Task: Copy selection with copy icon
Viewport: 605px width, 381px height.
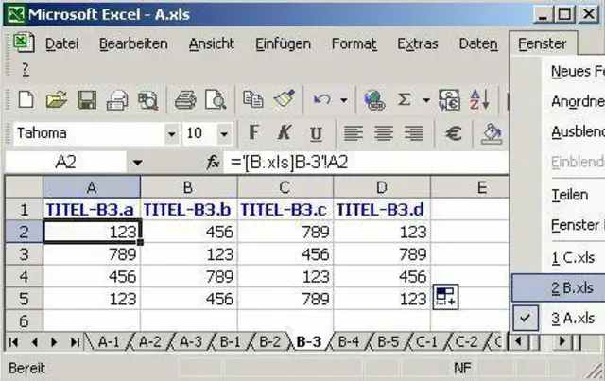Action: click(x=253, y=99)
